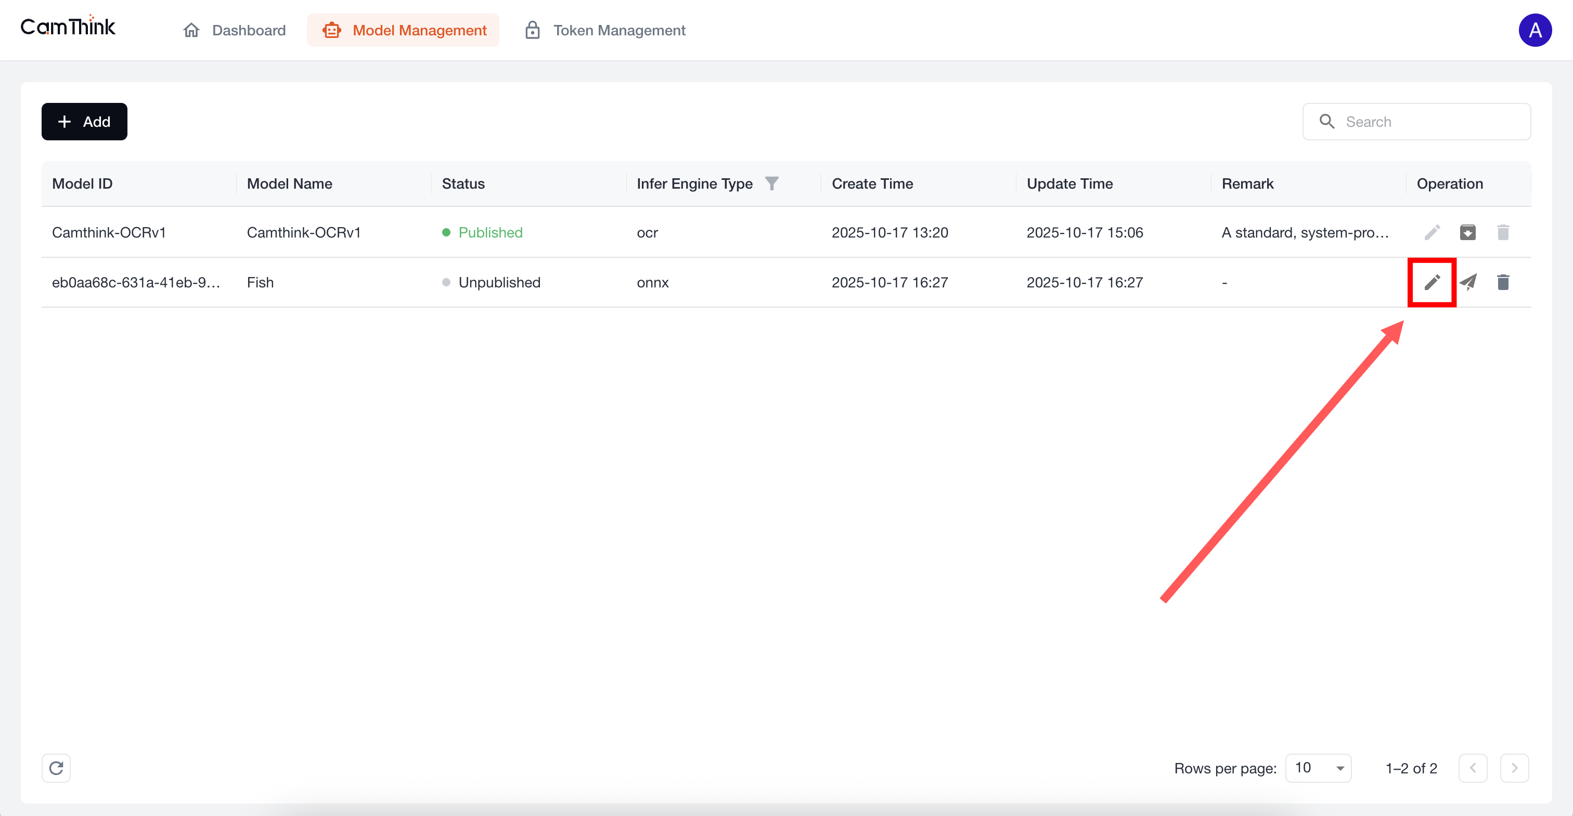Click the Add model button
This screenshot has height=816, width=1573.
click(84, 122)
